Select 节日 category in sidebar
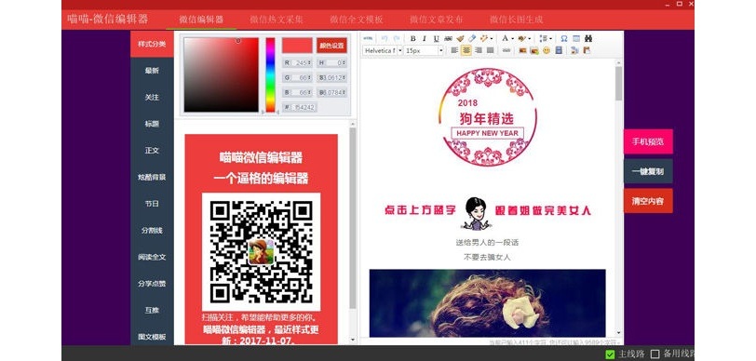This screenshot has width=756, height=361. click(x=152, y=204)
